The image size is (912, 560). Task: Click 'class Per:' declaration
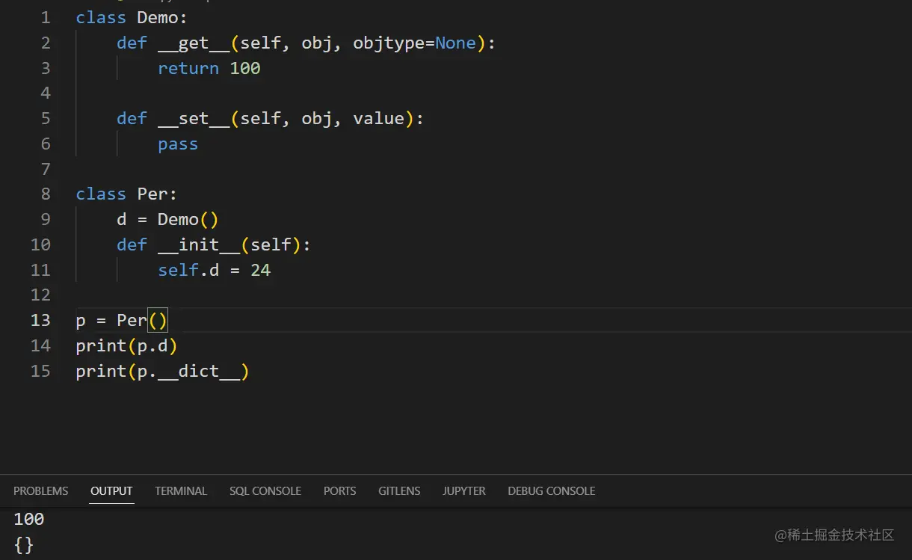[126, 194]
